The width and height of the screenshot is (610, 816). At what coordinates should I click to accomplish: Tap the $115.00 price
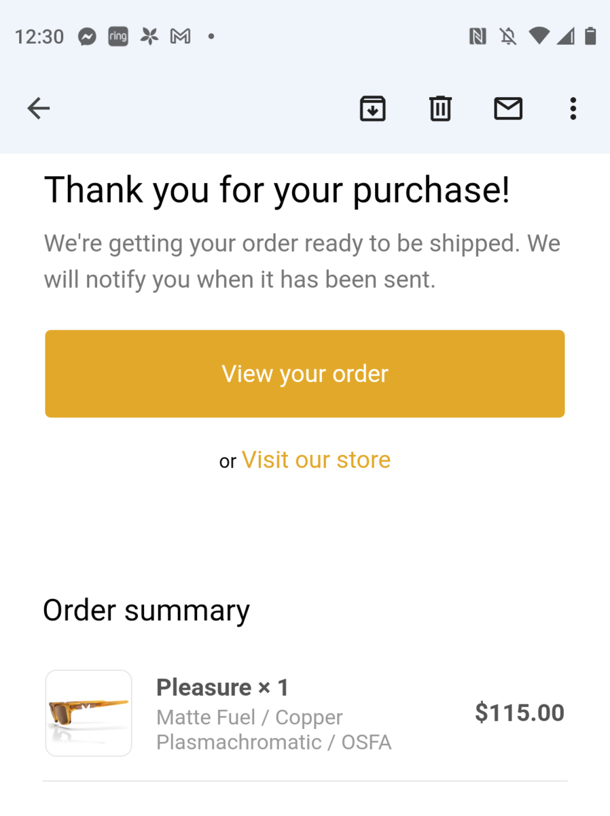click(519, 713)
